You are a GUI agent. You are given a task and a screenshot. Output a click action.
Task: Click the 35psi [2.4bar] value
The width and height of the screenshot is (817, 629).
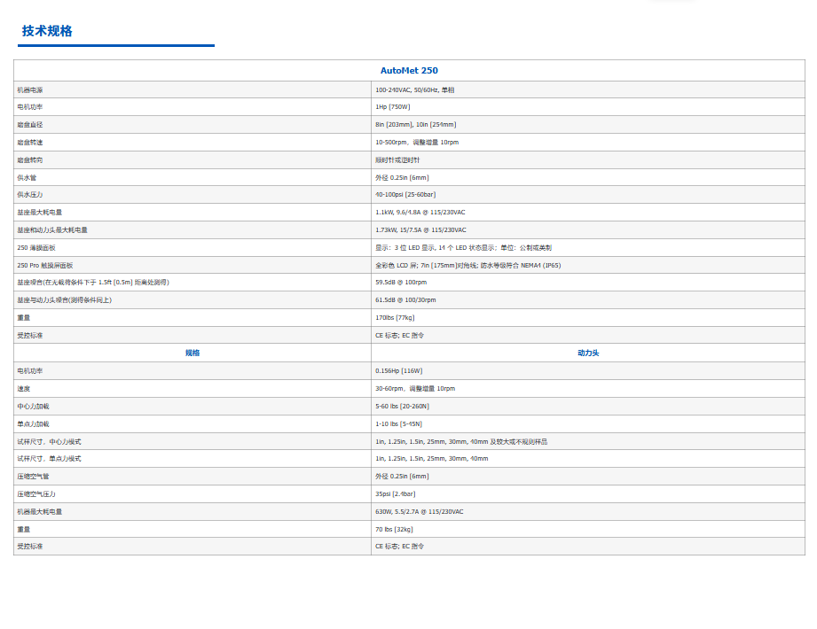click(396, 494)
